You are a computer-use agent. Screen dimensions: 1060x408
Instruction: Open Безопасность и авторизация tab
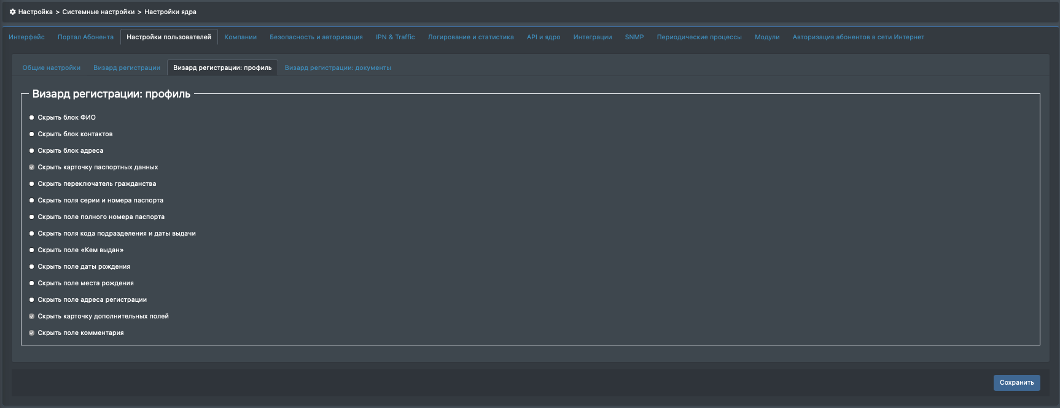(x=316, y=37)
